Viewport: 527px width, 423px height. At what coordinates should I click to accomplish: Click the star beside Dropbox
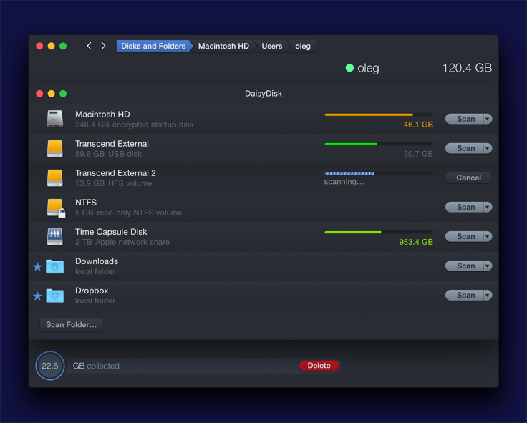point(37,296)
